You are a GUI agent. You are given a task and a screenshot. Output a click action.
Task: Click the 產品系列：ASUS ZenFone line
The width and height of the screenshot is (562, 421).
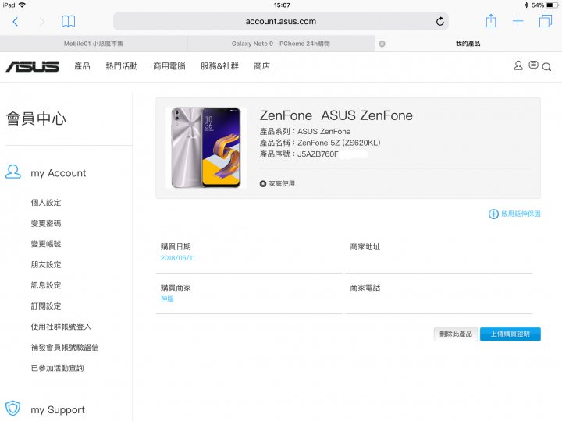305,132
